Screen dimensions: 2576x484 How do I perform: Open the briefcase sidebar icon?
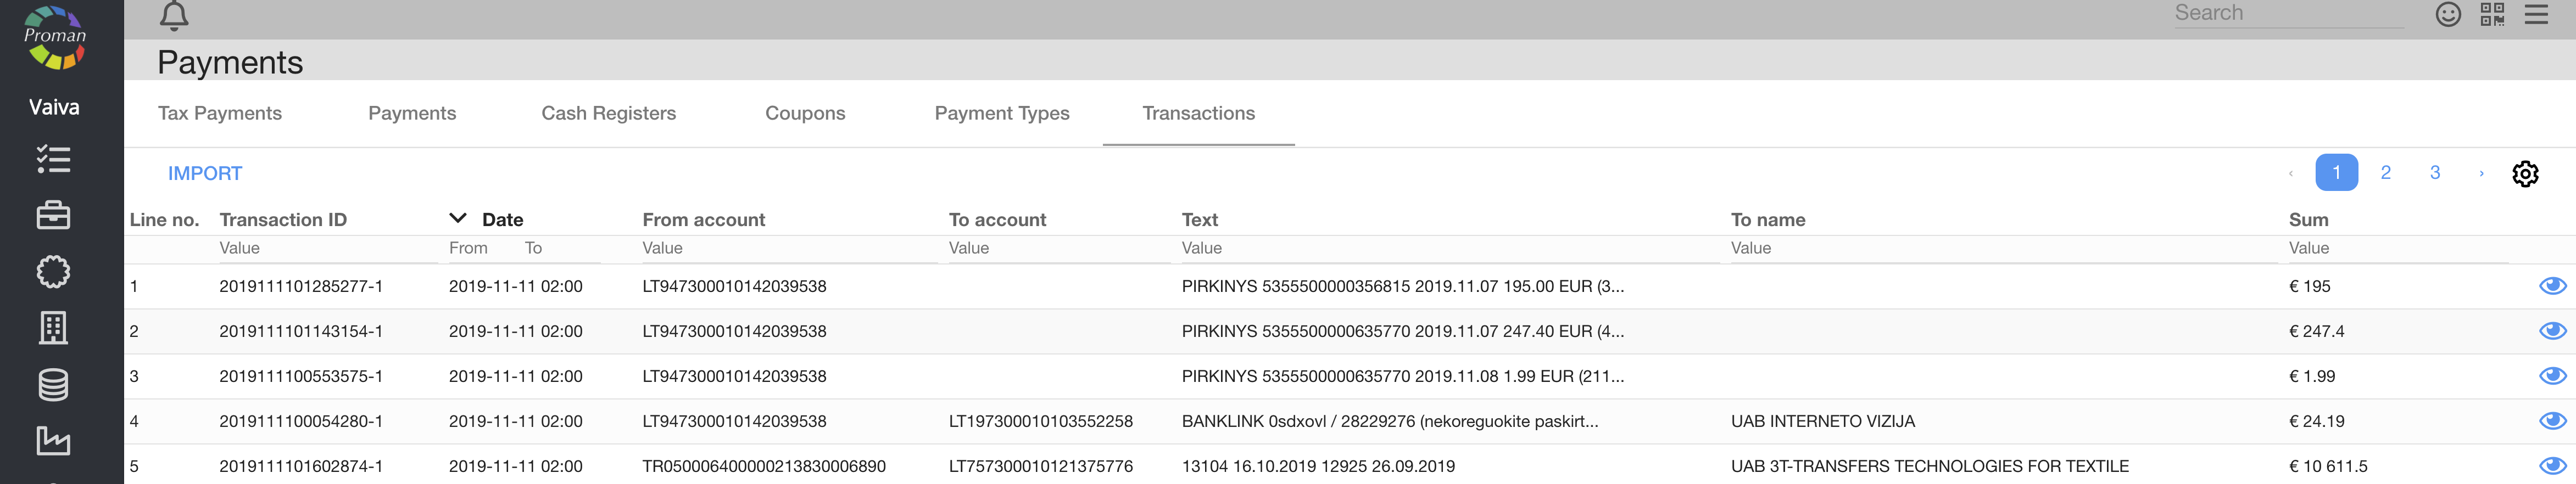click(53, 215)
